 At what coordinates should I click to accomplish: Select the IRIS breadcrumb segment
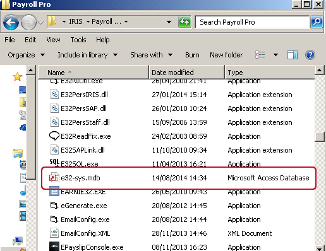click(x=76, y=21)
